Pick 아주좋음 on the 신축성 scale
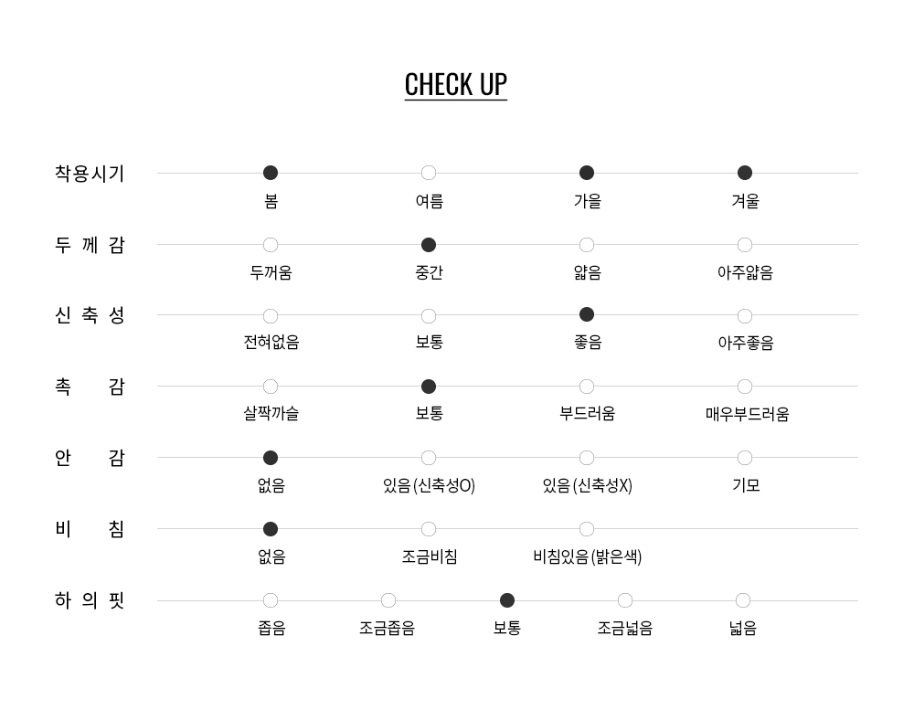The width and height of the screenshot is (914, 710). point(745,316)
